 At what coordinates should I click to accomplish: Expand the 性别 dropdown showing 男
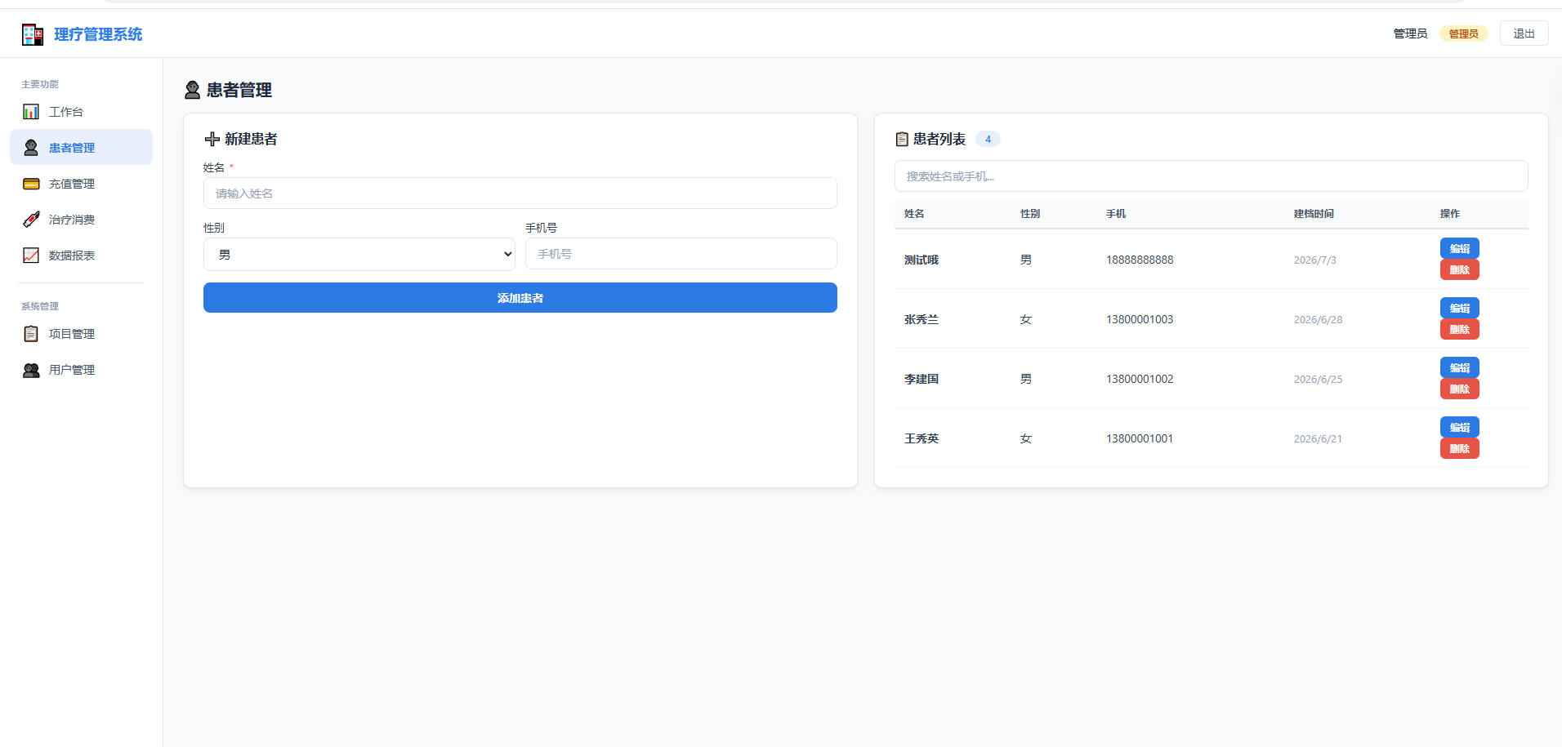(x=359, y=254)
